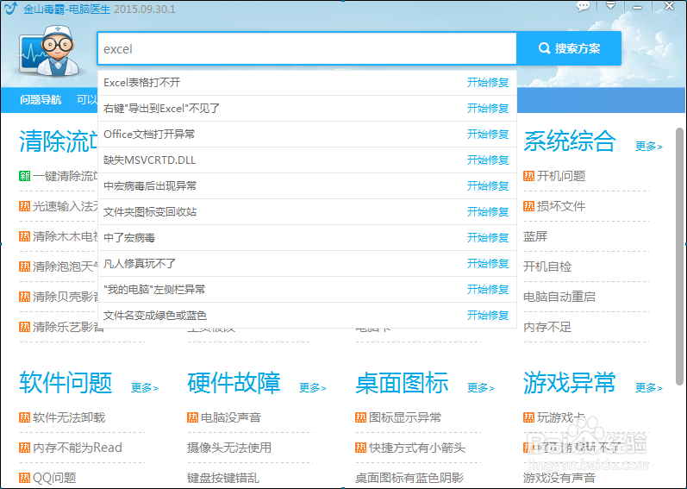
Task: Open the 游戏没有声音 entry
Action: (x=559, y=478)
